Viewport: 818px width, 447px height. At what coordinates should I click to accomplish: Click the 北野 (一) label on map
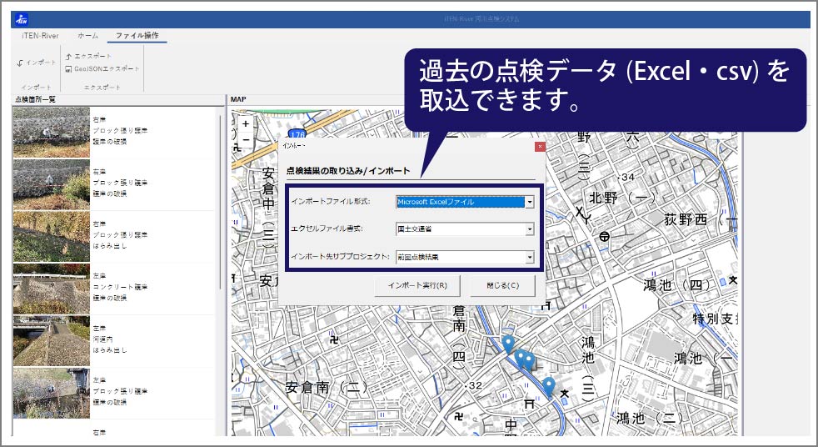point(622,198)
